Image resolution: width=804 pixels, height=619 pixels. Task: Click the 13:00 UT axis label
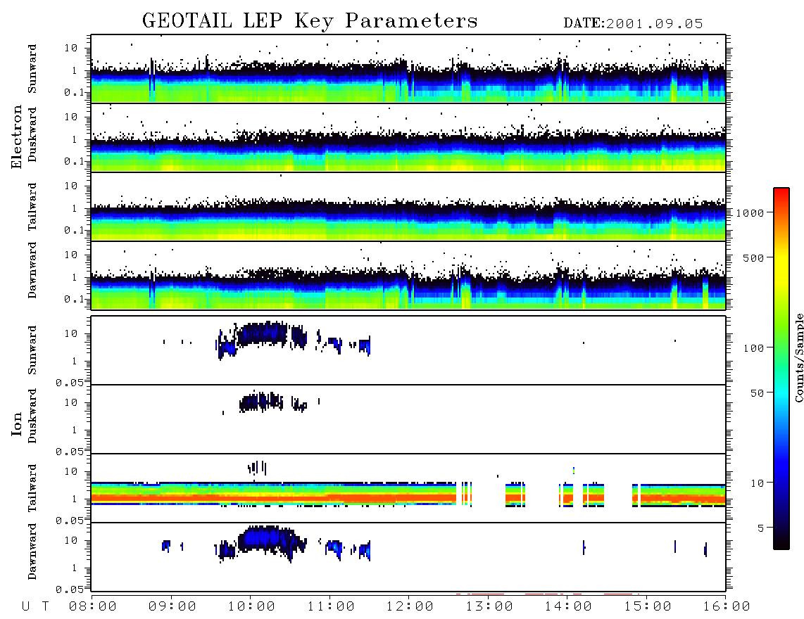pyautogui.click(x=489, y=606)
